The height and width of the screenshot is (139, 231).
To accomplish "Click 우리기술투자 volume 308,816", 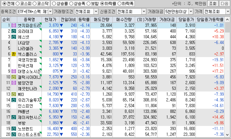I will [x=150, y=100].
